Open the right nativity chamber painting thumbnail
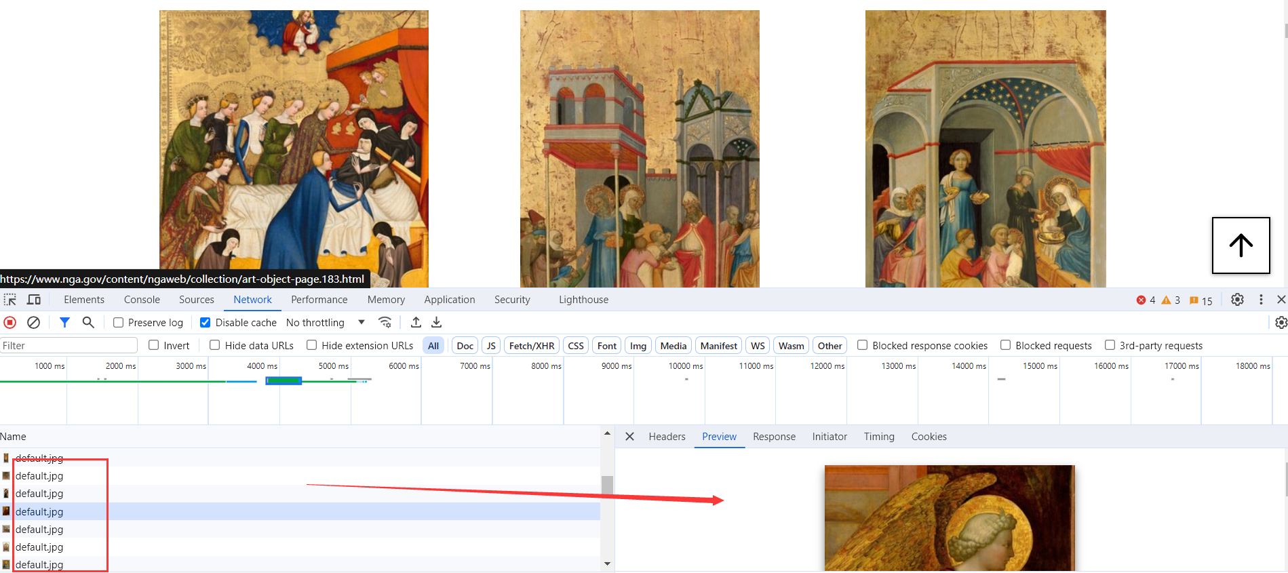 pos(985,148)
